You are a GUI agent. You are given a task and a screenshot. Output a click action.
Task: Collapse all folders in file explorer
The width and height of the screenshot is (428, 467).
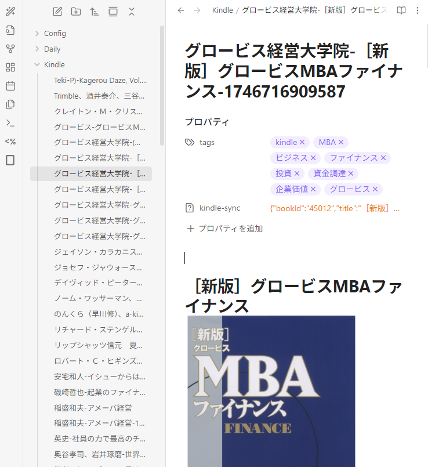pyautogui.click(x=132, y=12)
